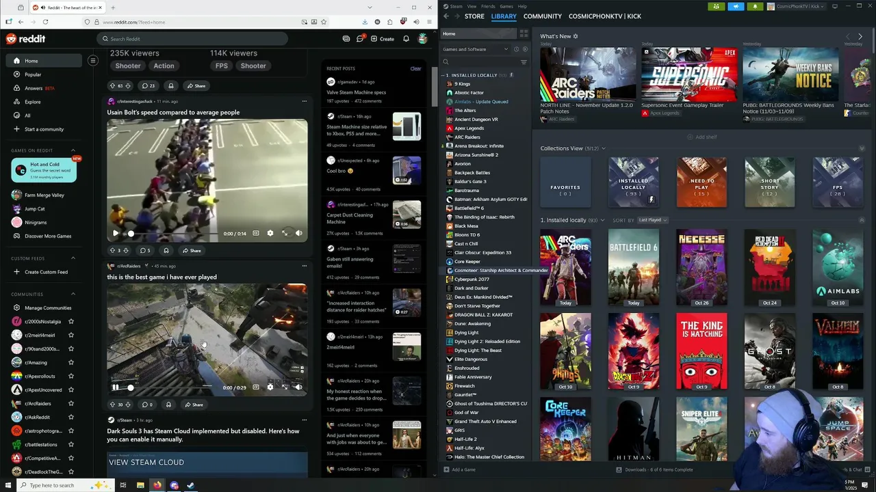Image resolution: width=876 pixels, height=492 pixels.
Task: Collapse Custom Feeds section
Action: pos(73,258)
